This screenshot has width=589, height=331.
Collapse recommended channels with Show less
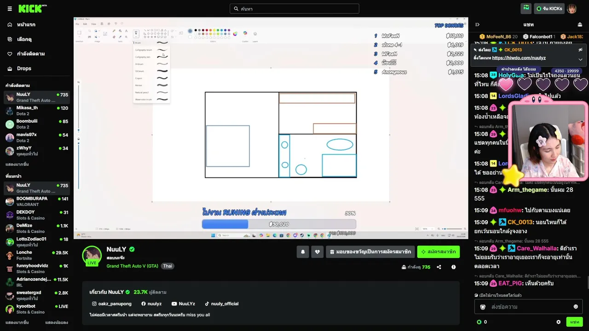tap(57, 322)
